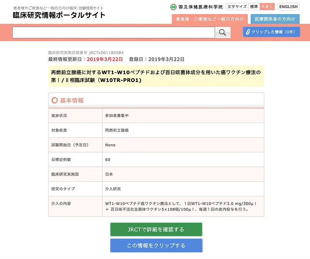
Task: Click the 国立保健医療科学院 logo
Action: [x=196, y=7]
